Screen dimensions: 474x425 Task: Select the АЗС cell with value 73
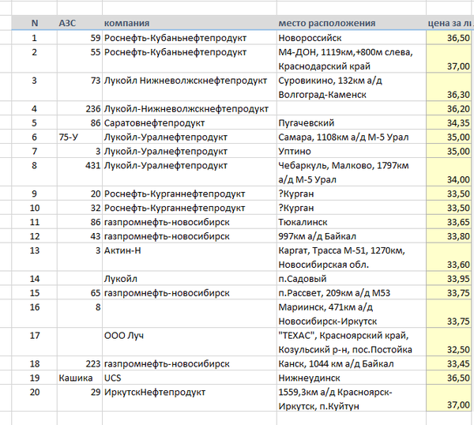pos(80,88)
